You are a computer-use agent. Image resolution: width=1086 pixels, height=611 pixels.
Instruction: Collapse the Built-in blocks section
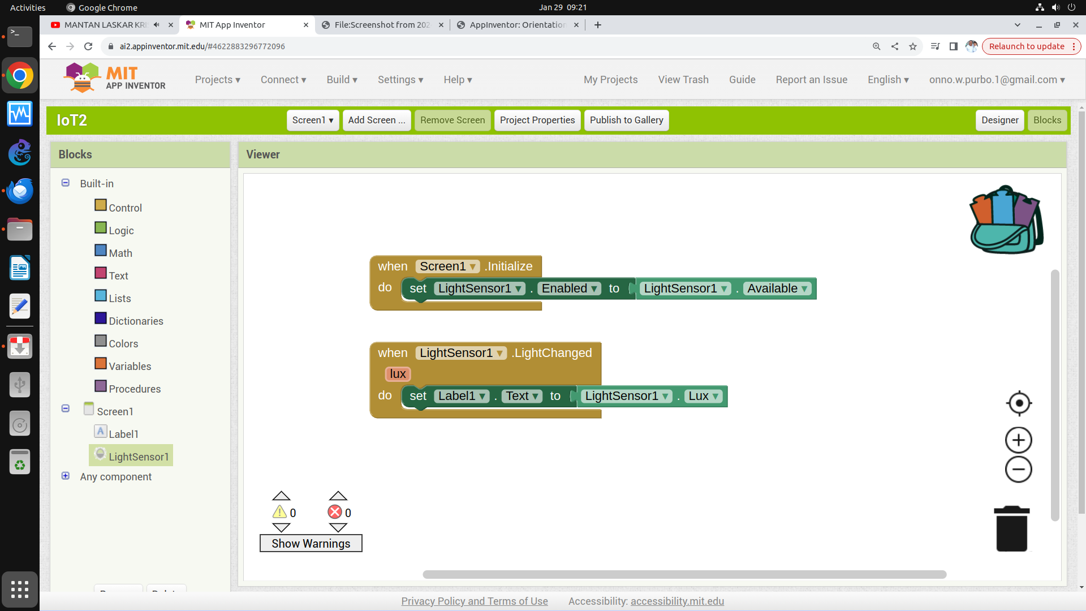click(66, 183)
